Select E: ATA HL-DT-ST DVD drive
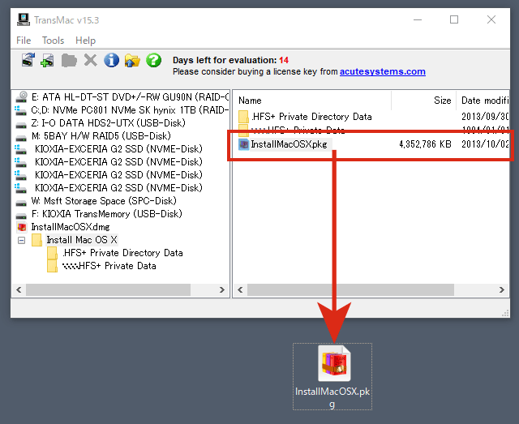Image resolution: width=519 pixels, height=424 pixels. click(130, 97)
